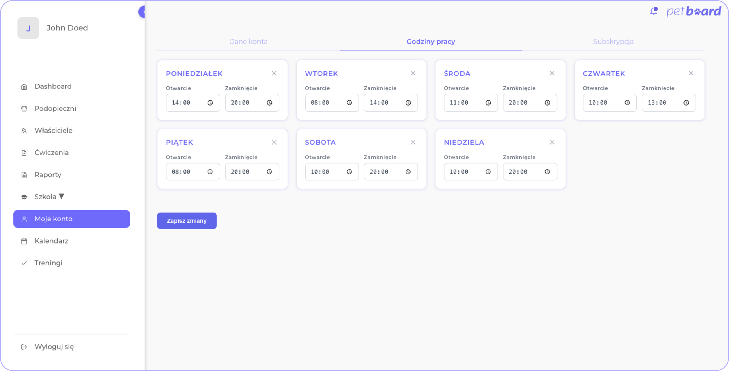This screenshot has height=371, width=729.
Task: Open clock picker for Czwartek closing time
Action: pyautogui.click(x=686, y=103)
